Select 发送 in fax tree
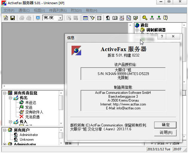Image resolution: width=188 pixels, height=153 pixels. coord(29,107)
